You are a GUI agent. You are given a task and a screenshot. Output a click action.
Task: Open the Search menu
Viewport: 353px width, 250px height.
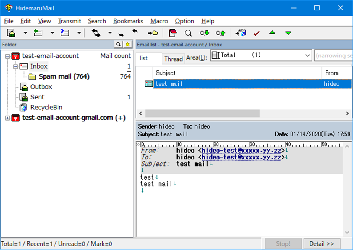(97, 21)
